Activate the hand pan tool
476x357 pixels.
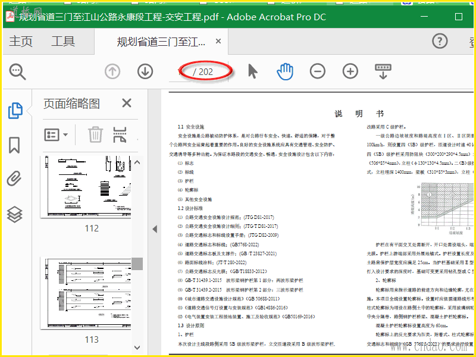285,71
